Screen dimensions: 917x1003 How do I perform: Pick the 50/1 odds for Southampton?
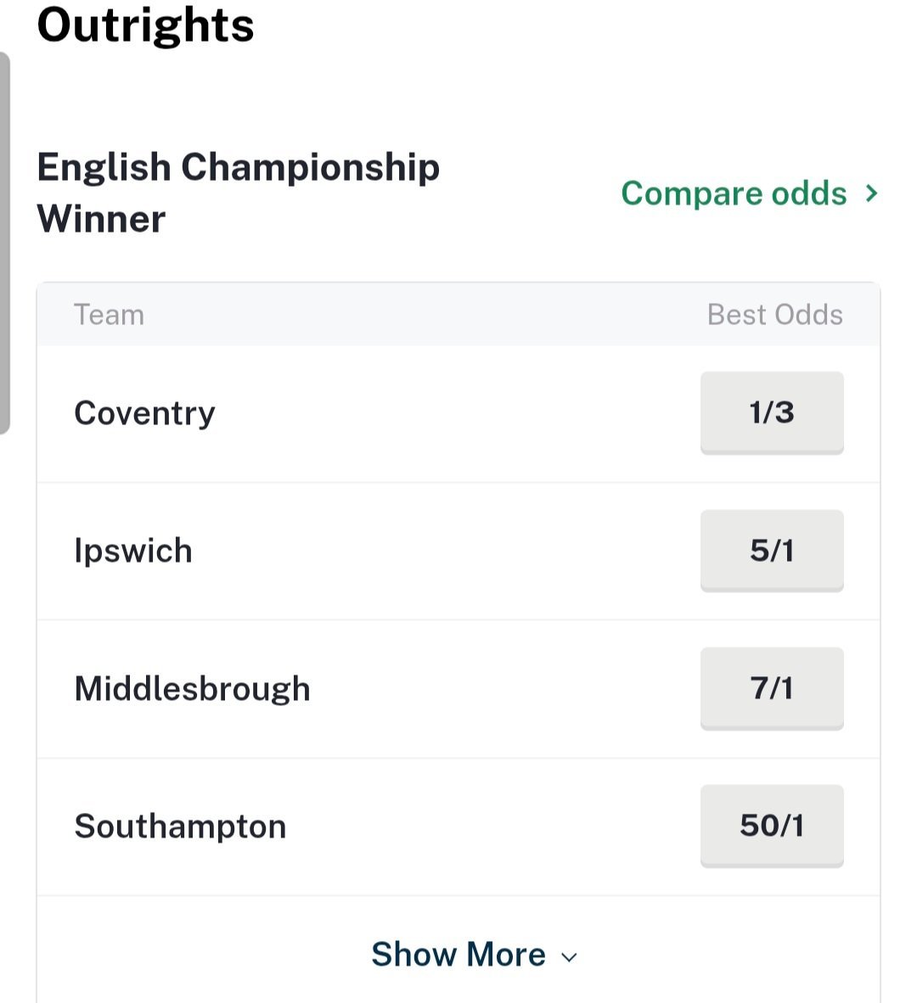click(772, 826)
